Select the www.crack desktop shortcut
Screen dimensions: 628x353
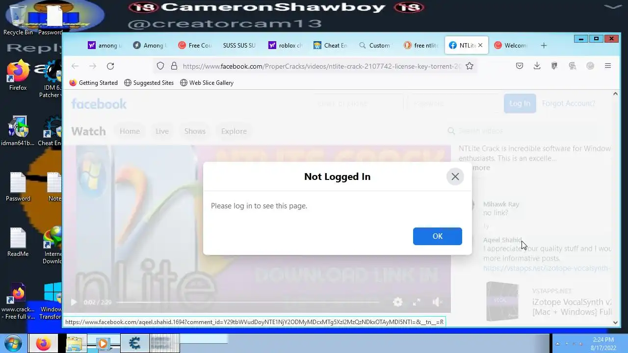(x=18, y=301)
